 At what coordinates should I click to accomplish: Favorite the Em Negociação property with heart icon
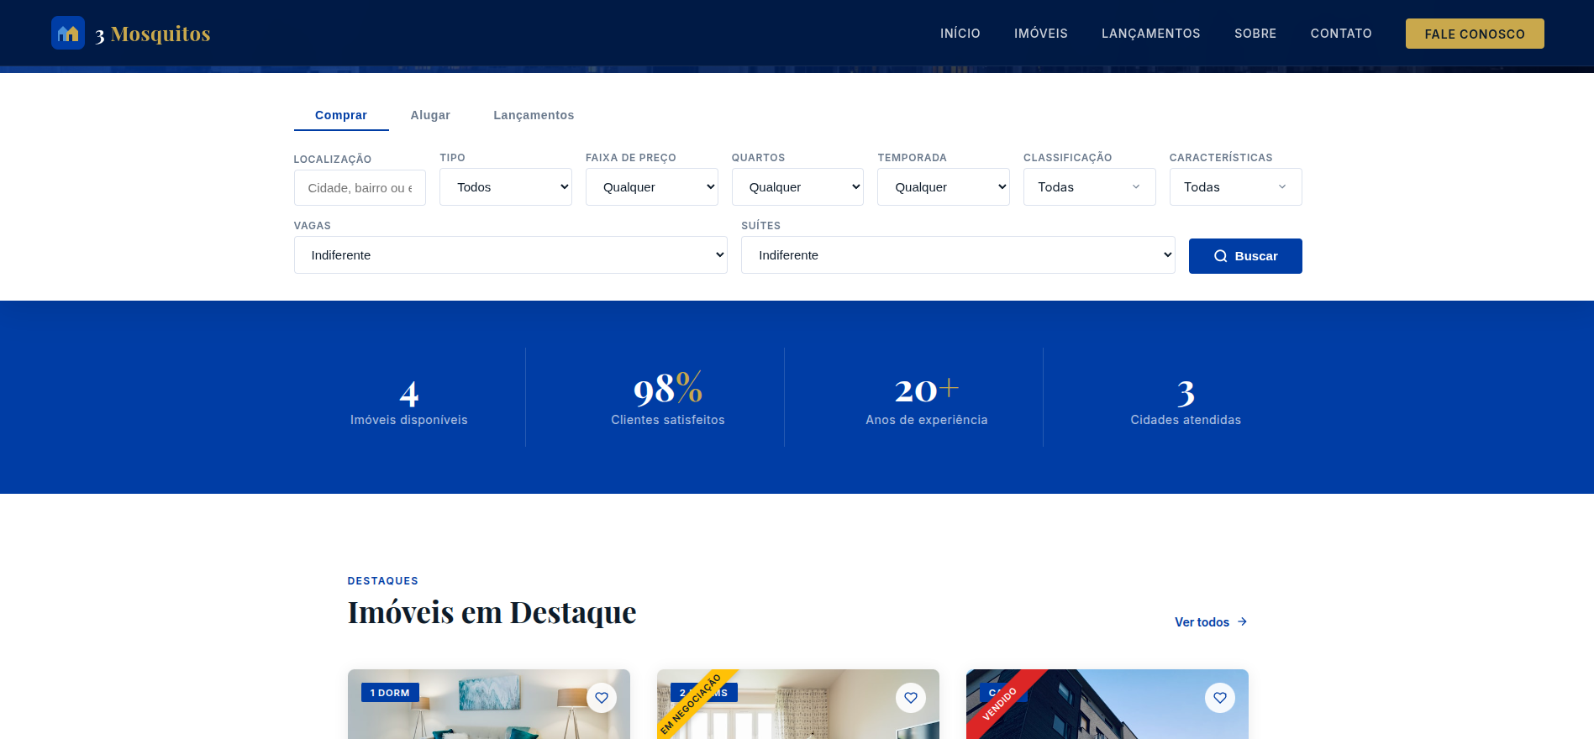(911, 698)
